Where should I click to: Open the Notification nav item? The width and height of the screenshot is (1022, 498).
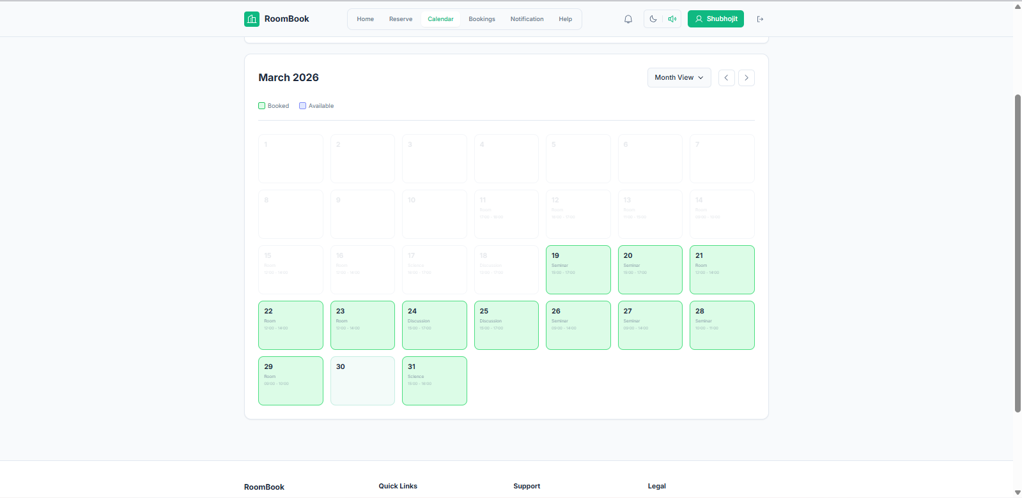click(527, 19)
